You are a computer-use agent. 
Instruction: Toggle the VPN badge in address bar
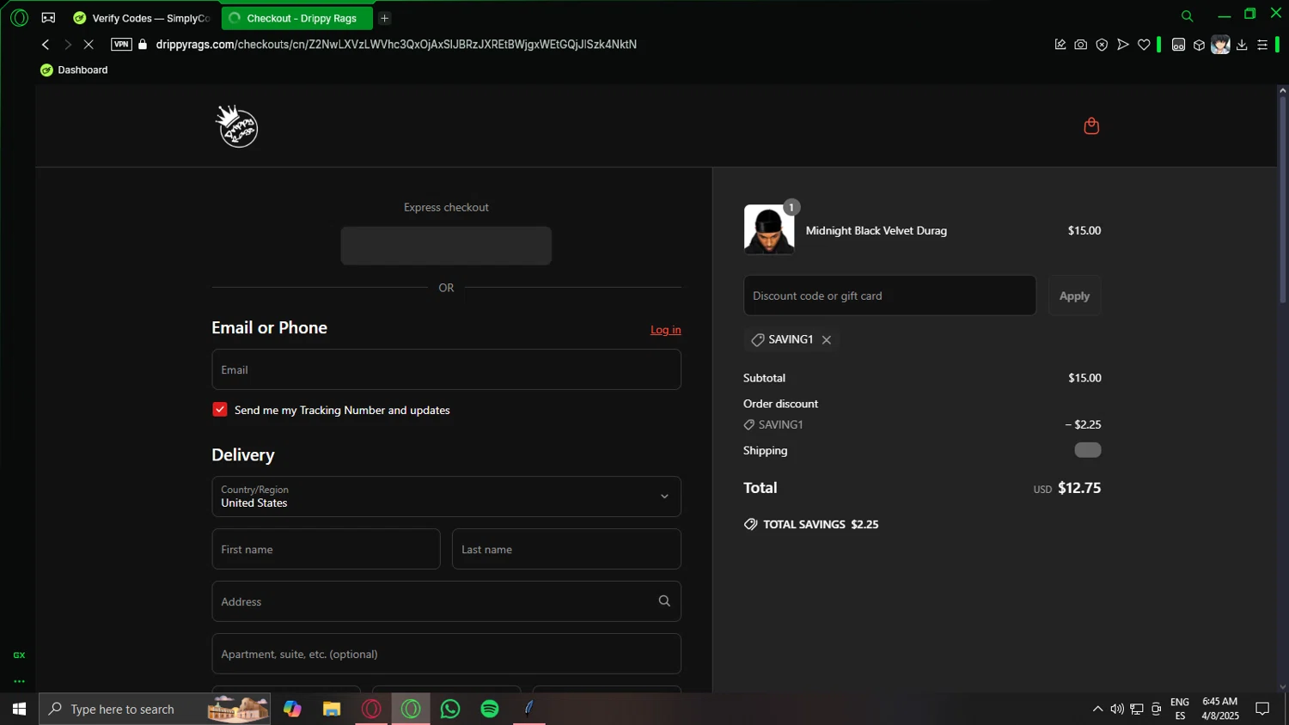pyautogui.click(x=121, y=45)
